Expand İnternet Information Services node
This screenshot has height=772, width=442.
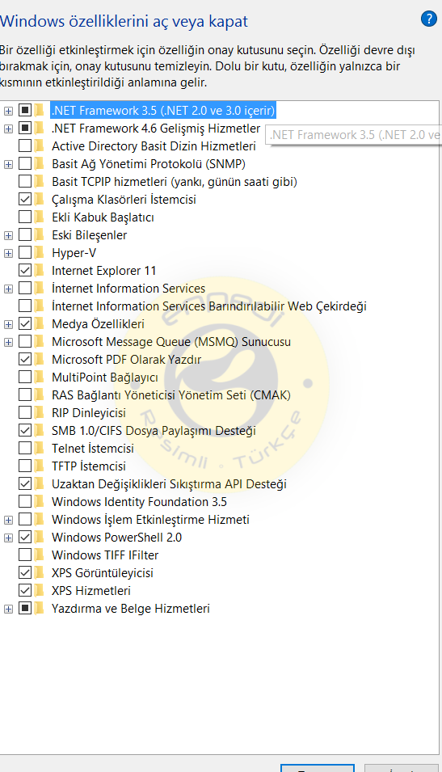click(x=8, y=289)
